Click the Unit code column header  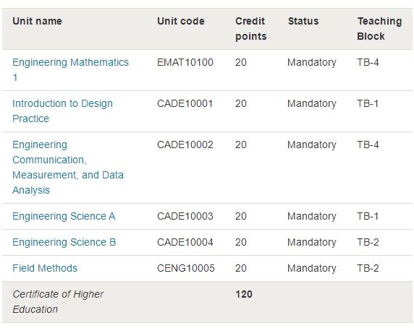[181, 21]
